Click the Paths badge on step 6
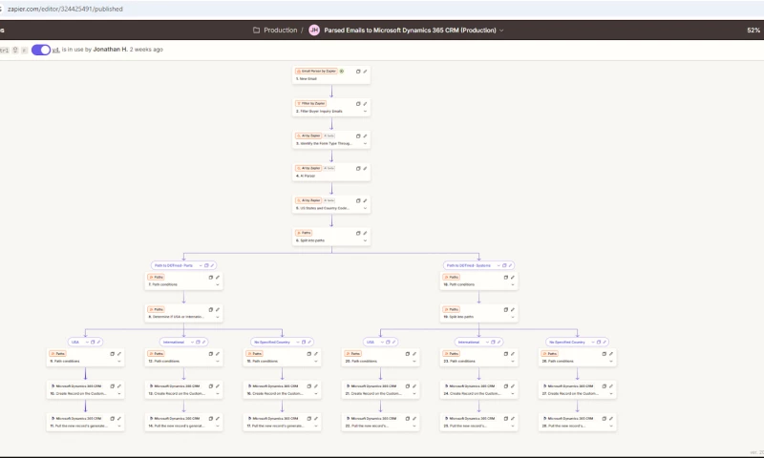764x458 pixels. tap(304, 233)
